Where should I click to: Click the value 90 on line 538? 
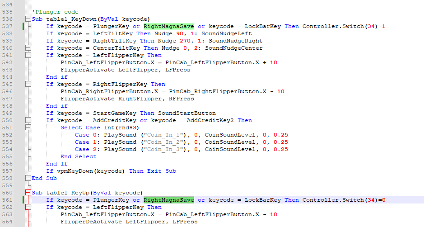[x=180, y=33]
